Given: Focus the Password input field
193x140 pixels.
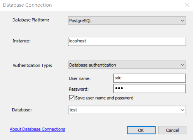Looking at the screenshot, I should tap(149, 88).
